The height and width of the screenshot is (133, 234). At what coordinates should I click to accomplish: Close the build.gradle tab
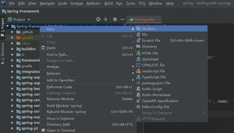point(158,20)
